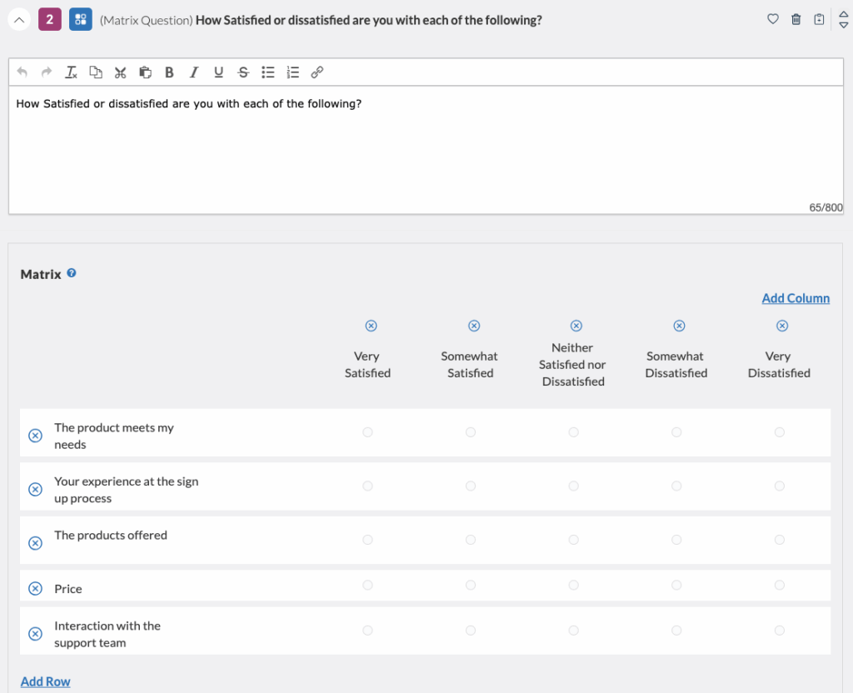This screenshot has width=853, height=693.
Task: Click the Add Column link
Action: [796, 297]
